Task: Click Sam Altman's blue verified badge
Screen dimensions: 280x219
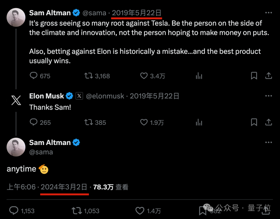Action: [x=76, y=12]
